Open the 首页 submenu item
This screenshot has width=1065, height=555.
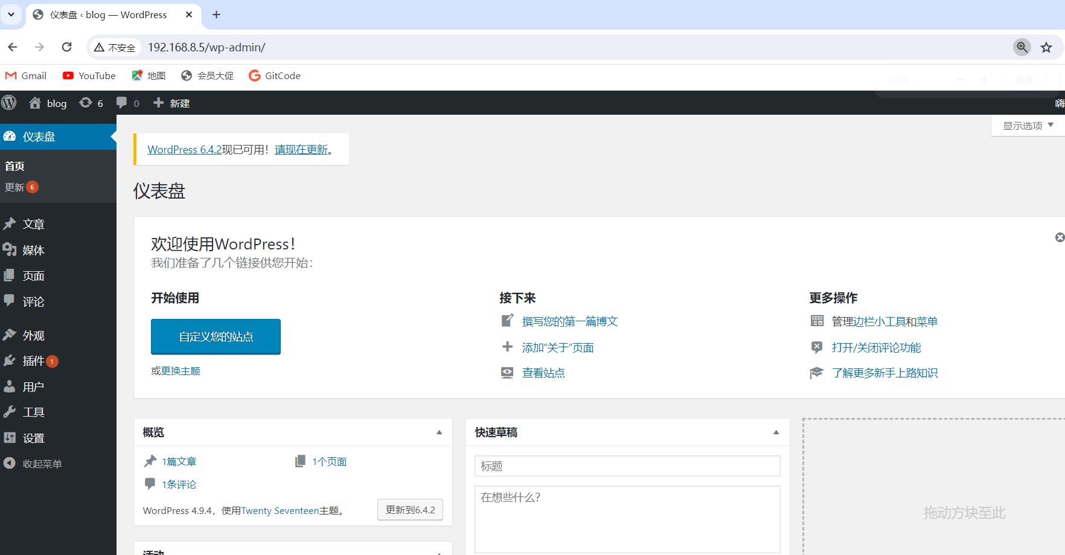tap(14, 166)
